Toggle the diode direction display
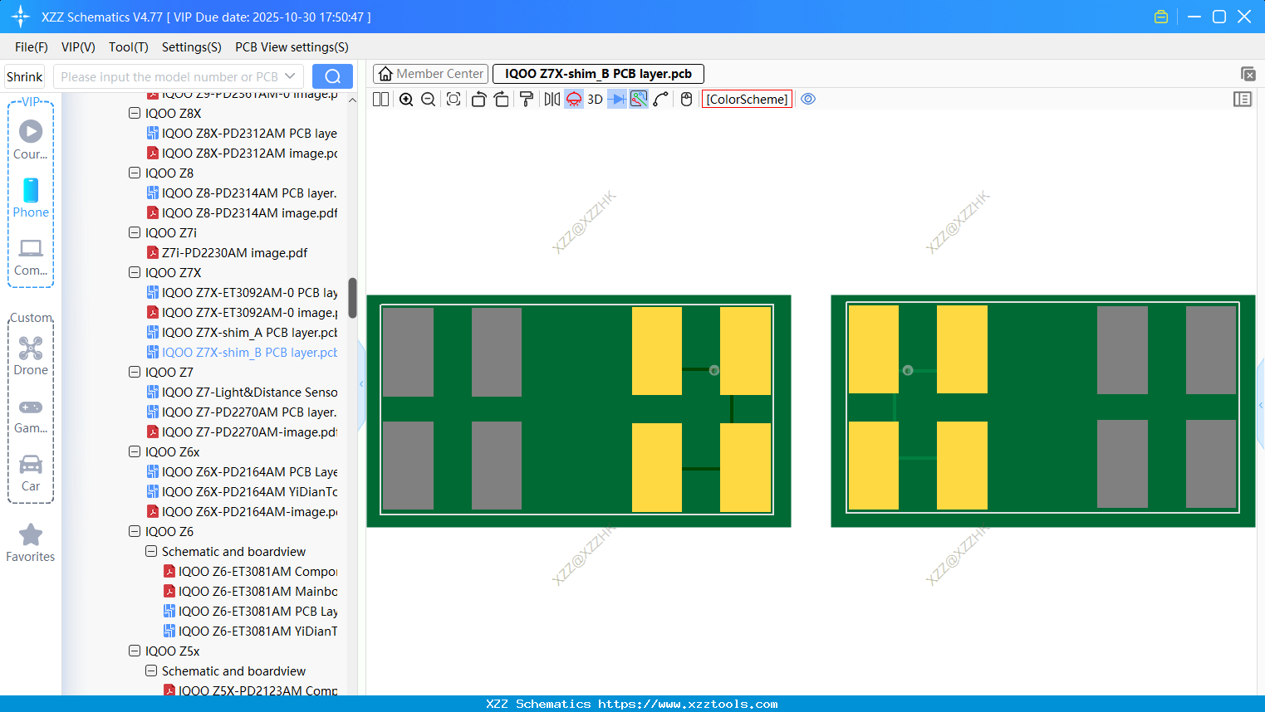The height and width of the screenshot is (712, 1265). click(615, 99)
